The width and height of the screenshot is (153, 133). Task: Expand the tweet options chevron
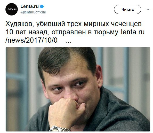(x=148, y=10)
